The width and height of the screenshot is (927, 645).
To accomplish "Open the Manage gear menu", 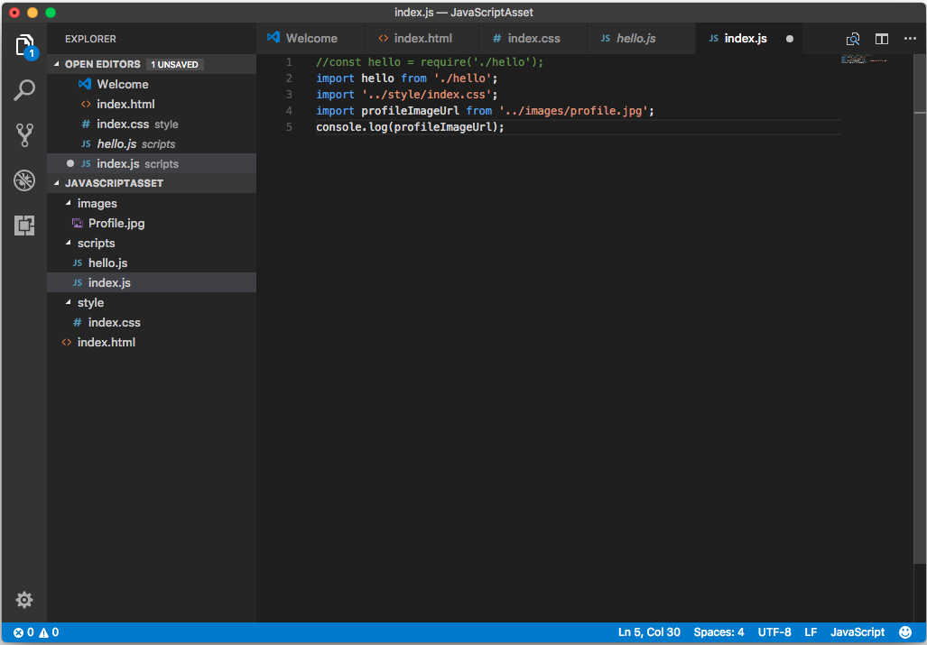I will (24, 600).
